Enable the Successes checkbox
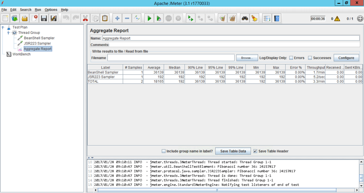364x193 pixels. pos(310,58)
